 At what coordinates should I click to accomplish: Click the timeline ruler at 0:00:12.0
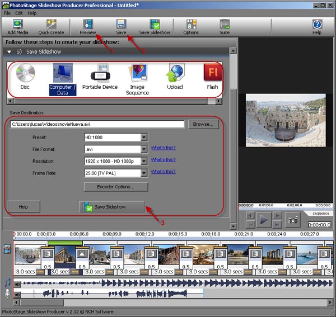click(145, 234)
